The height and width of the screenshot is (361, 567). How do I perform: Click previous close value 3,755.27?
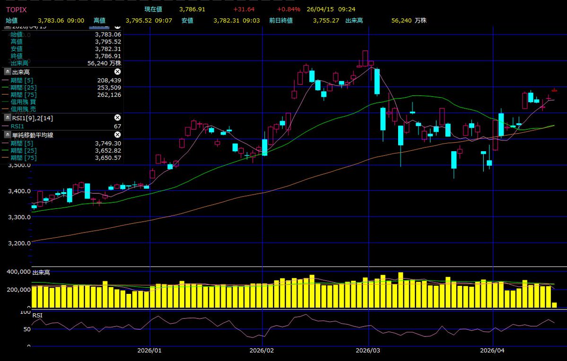coord(326,21)
